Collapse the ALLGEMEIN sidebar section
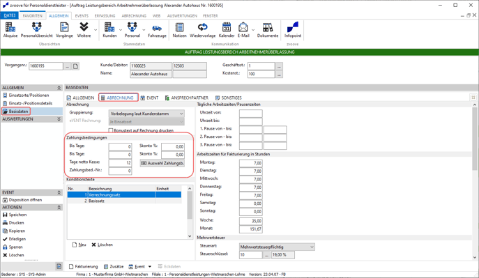 pos(59,88)
